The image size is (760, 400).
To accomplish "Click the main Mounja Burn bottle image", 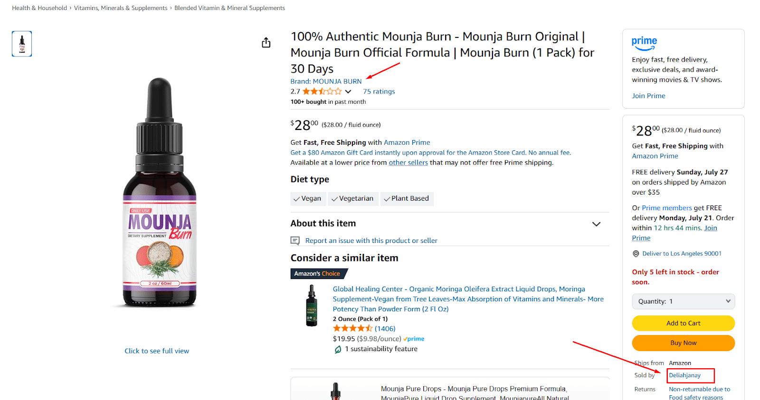I will point(160,192).
